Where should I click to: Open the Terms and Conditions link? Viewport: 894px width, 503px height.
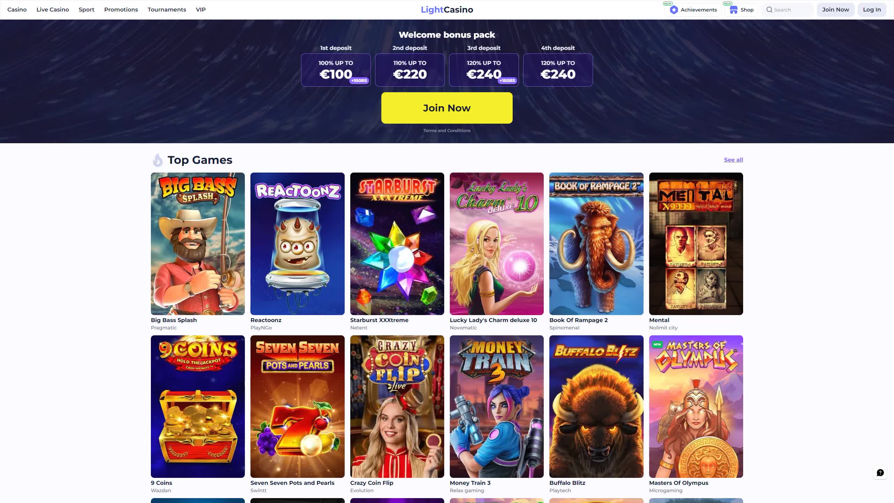tap(447, 131)
